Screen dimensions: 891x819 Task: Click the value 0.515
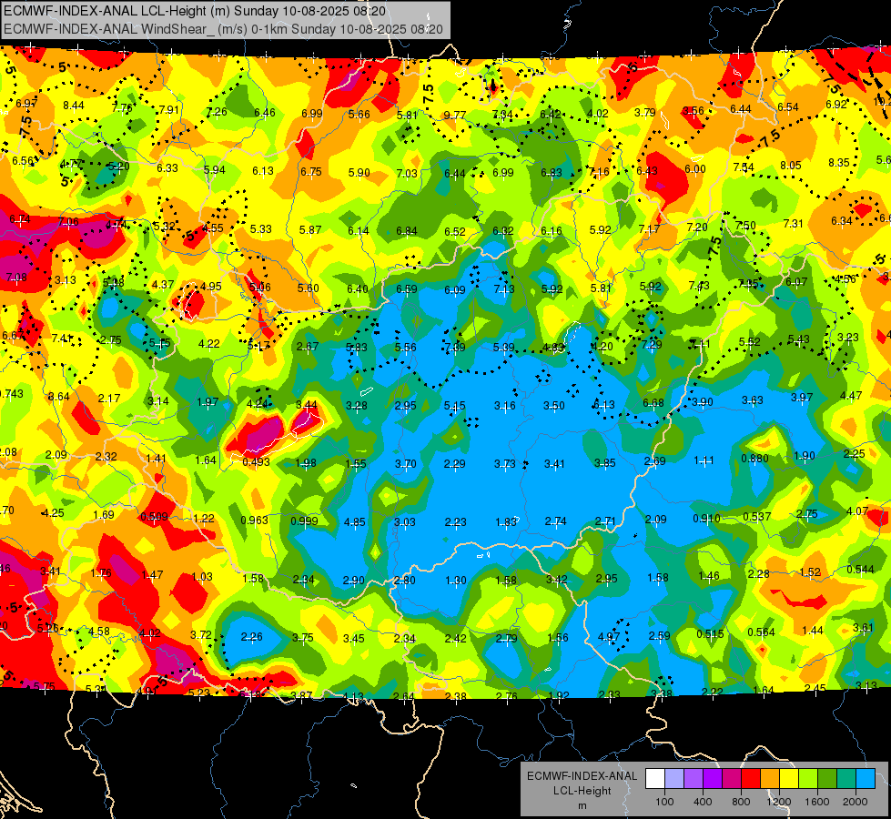pyautogui.click(x=710, y=633)
